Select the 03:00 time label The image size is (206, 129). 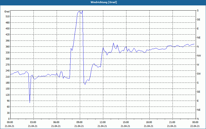[x=33, y=122]
